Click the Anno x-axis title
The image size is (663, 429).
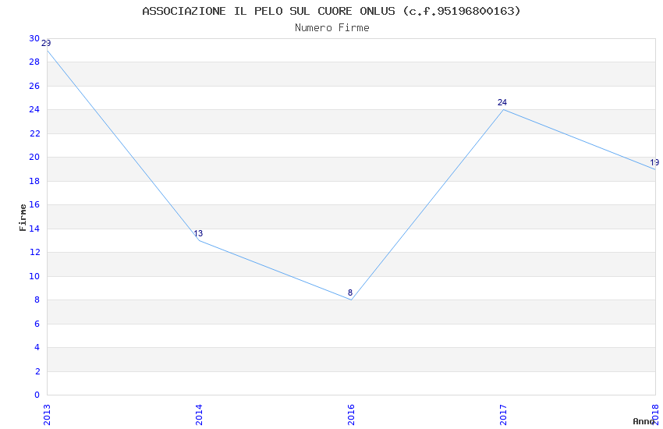643,421
